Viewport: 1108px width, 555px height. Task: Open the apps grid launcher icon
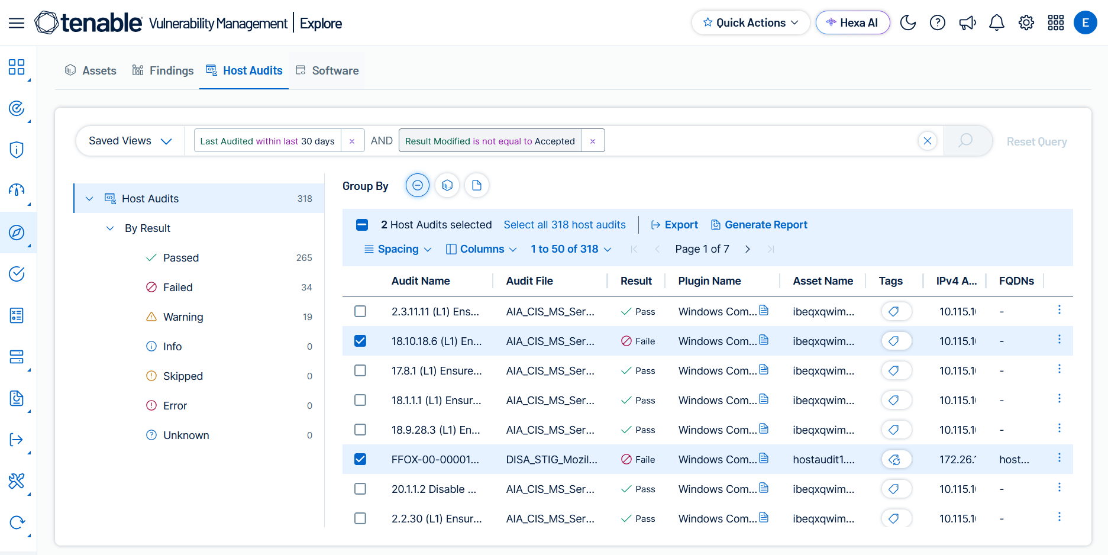[1056, 23]
